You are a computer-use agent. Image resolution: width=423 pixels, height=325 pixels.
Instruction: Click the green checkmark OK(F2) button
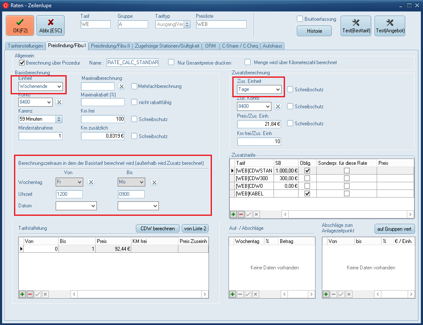[x=20, y=25]
